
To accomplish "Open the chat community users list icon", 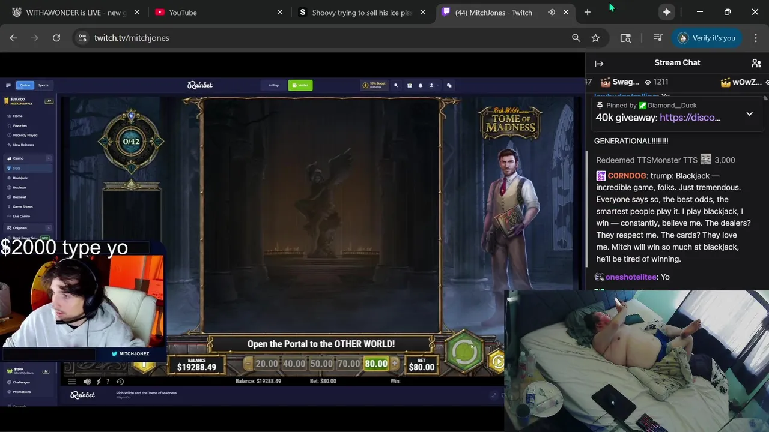I will coord(756,63).
